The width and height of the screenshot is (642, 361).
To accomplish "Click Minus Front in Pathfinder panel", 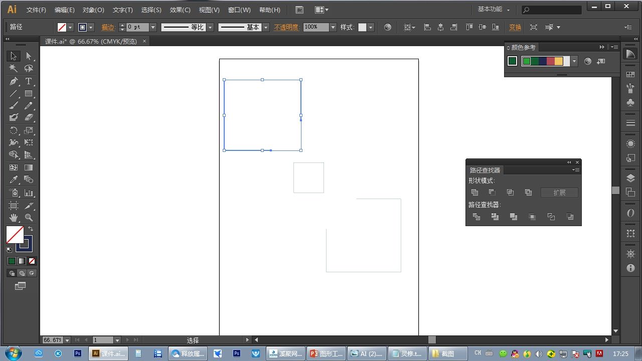I will (493, 193).
